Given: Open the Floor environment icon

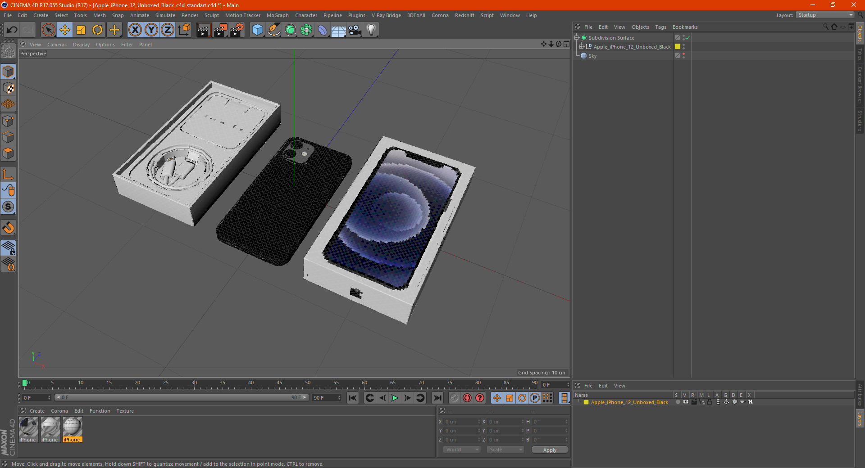Looking at the screenshot, I should click(x=339, y=30).
